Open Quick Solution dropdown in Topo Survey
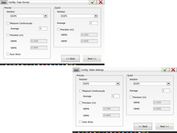 pyautogui.click(x=96, y=16)
